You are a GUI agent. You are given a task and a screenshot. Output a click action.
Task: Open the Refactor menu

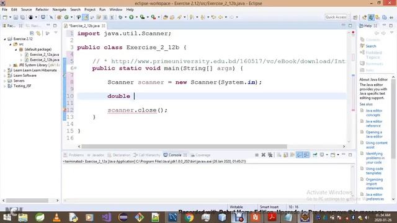pos(42,10)
